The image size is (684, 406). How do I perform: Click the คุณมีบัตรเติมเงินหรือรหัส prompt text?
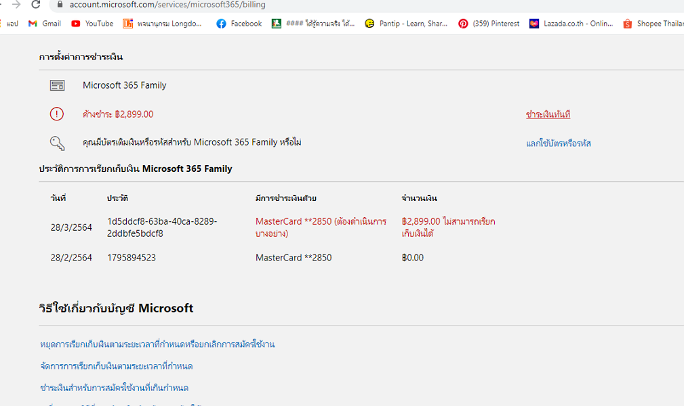coord(192,143)
